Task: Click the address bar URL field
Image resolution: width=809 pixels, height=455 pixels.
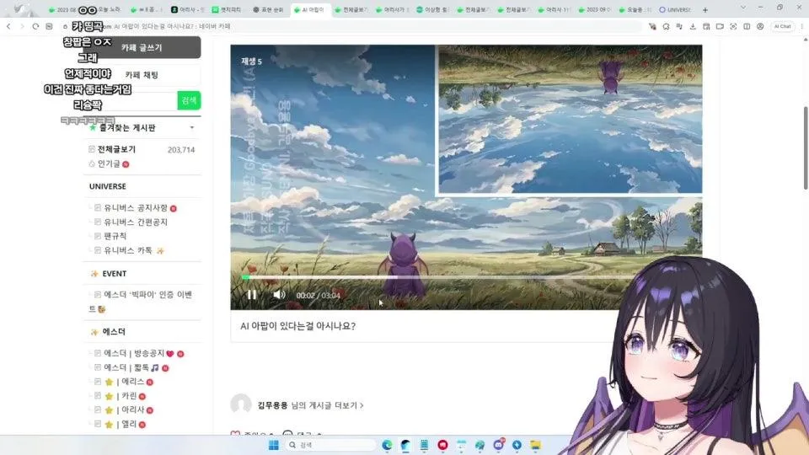Action: [x=351, y=26]
